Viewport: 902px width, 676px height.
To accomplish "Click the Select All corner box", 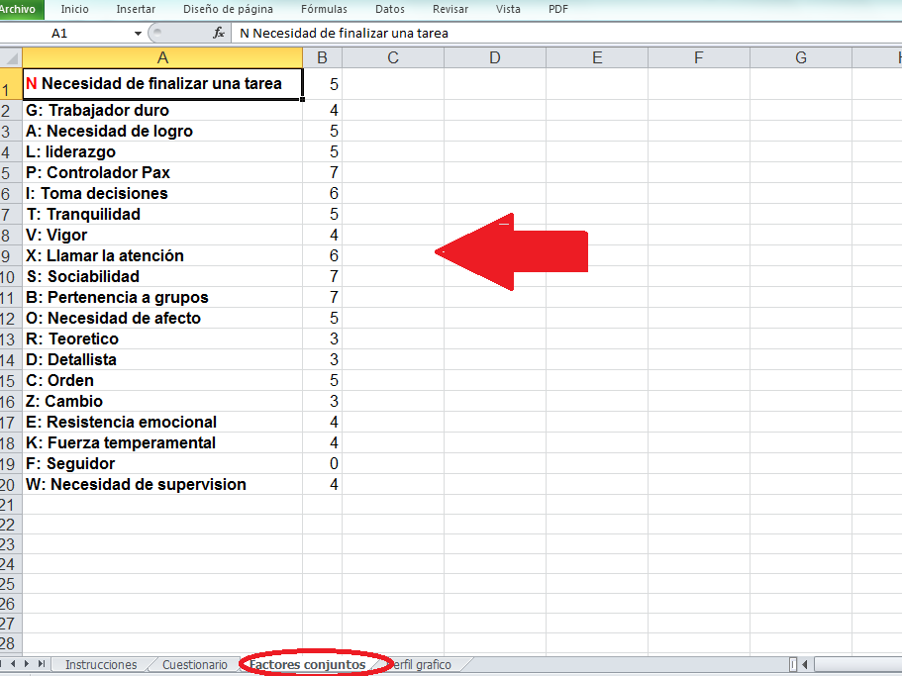I will [11, 57].
